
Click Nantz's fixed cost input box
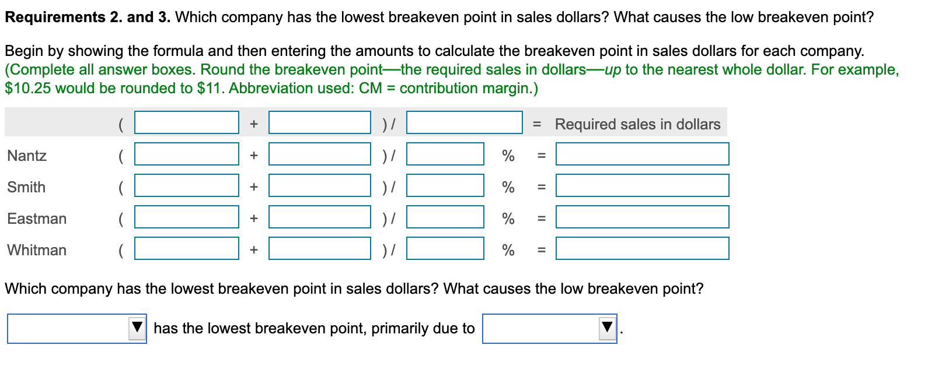coord(187,154)
